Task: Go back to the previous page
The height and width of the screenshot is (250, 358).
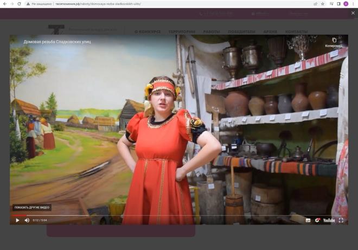Action: click(4, 4)
